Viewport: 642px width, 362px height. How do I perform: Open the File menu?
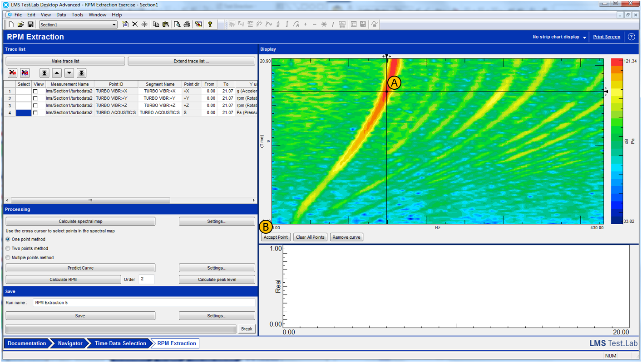point(18,15)
